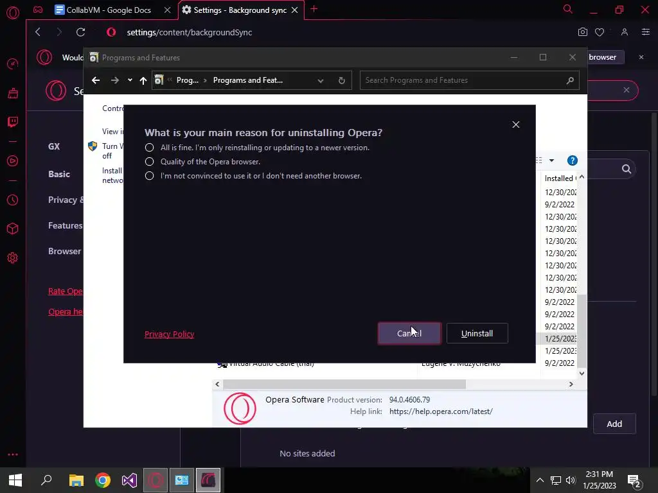658x493 pixels.
Task: Open Windows taskbar search
Action: 46,480
